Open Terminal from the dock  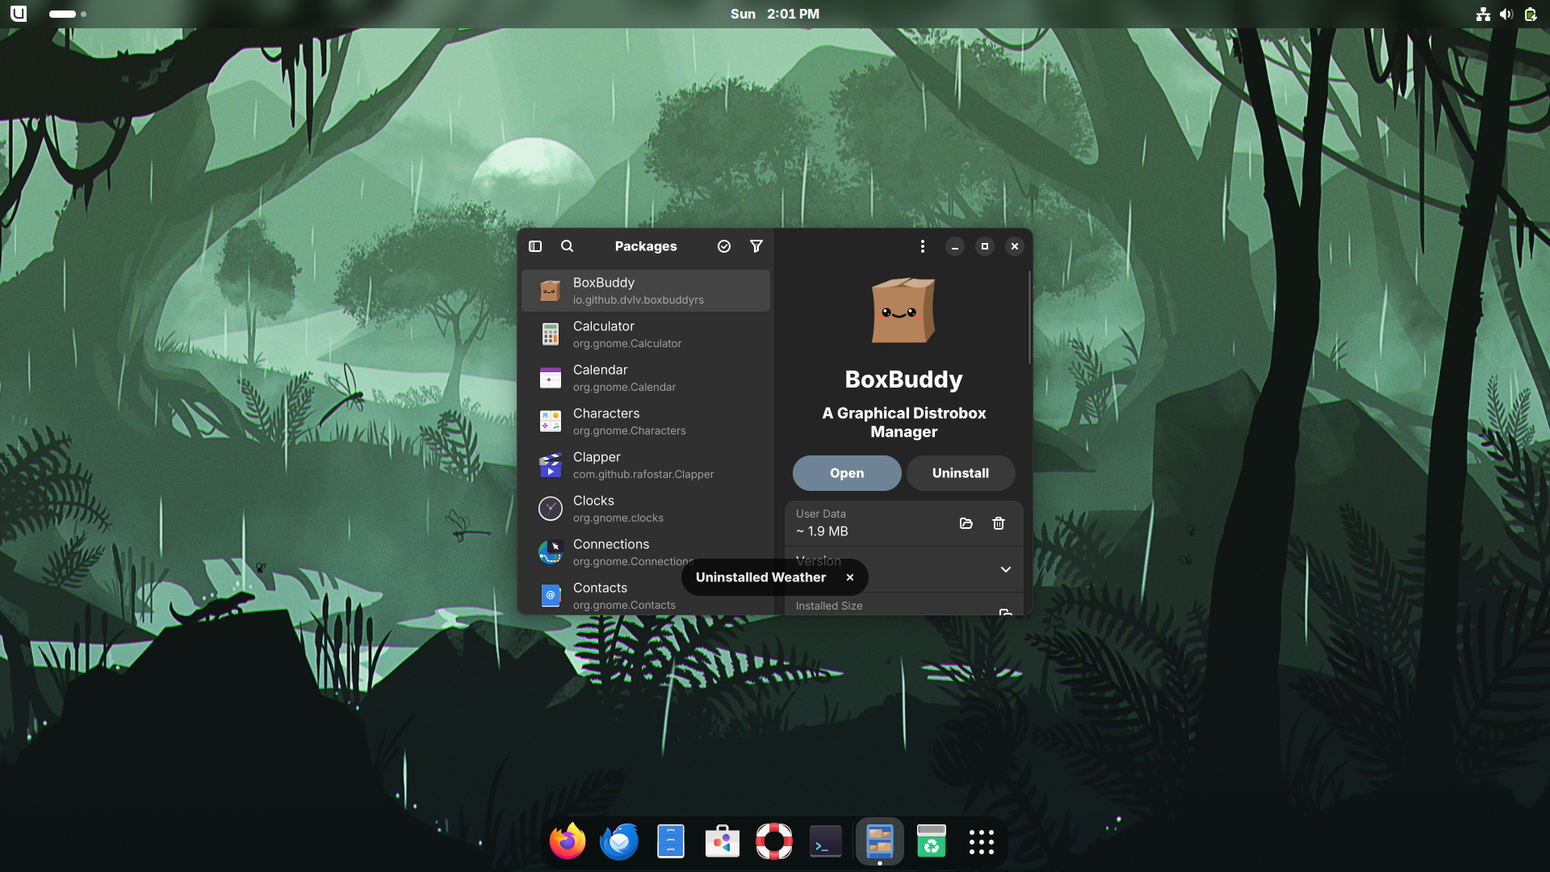point(826,842)
